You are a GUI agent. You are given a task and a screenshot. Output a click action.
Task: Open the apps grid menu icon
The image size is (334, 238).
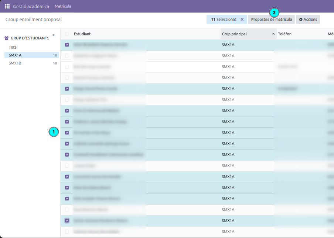click(7, 6)
